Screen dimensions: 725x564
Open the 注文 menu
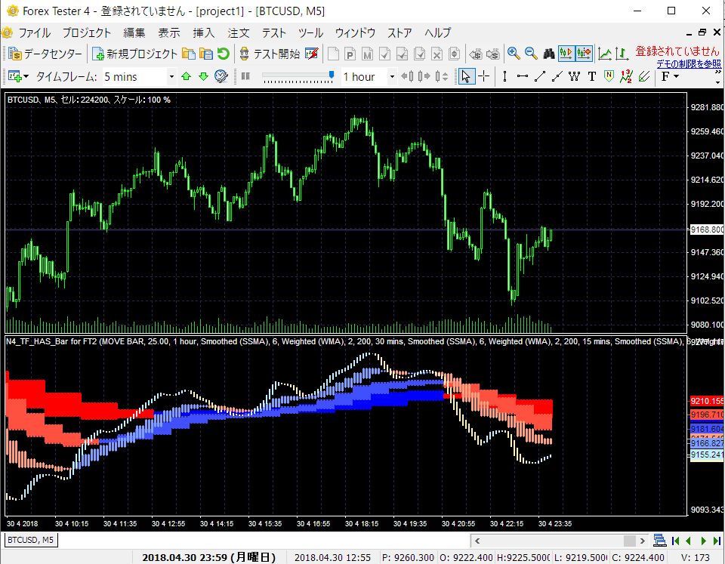238,32
